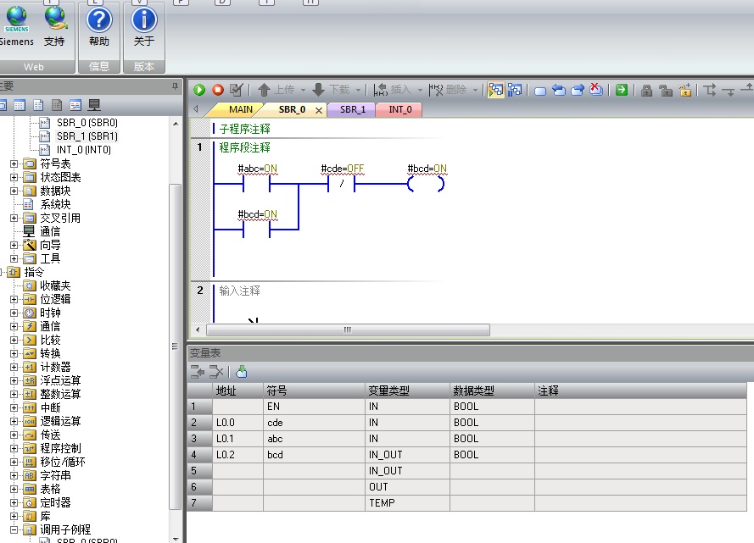
Task: Open the 关于 about icon
Action: pyautogui.click(x=144, y=20)
